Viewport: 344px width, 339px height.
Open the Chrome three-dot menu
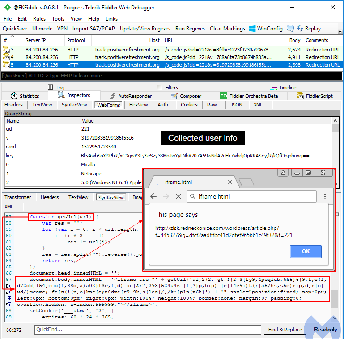(x=325, y=196)
